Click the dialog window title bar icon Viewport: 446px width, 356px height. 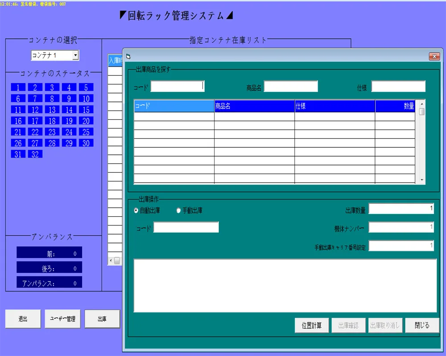point(128,57)
